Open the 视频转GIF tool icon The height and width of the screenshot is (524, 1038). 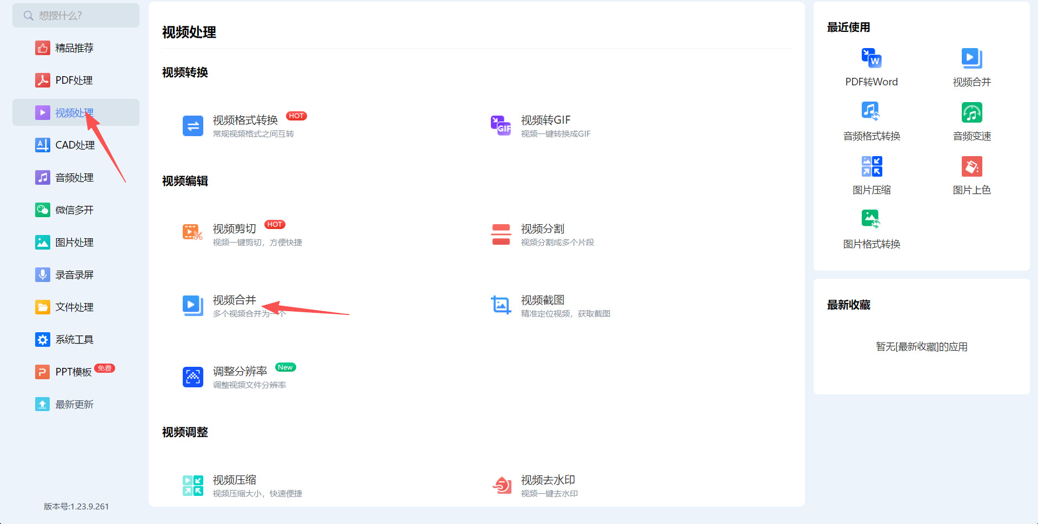(501, 126)
